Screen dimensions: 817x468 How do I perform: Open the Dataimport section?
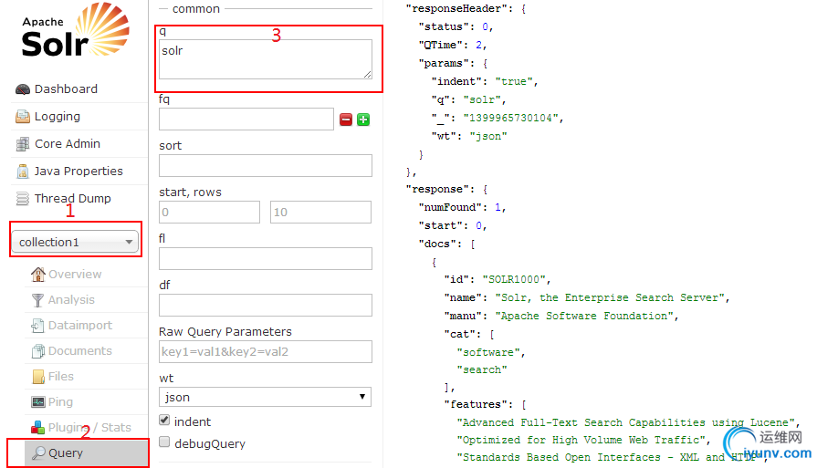coord(80,326)
